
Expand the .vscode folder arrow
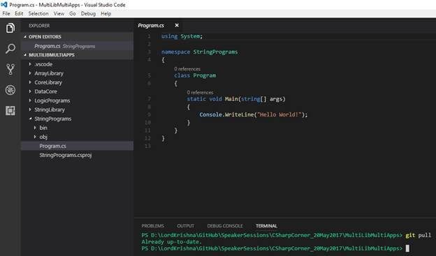[x=30, y=64]
